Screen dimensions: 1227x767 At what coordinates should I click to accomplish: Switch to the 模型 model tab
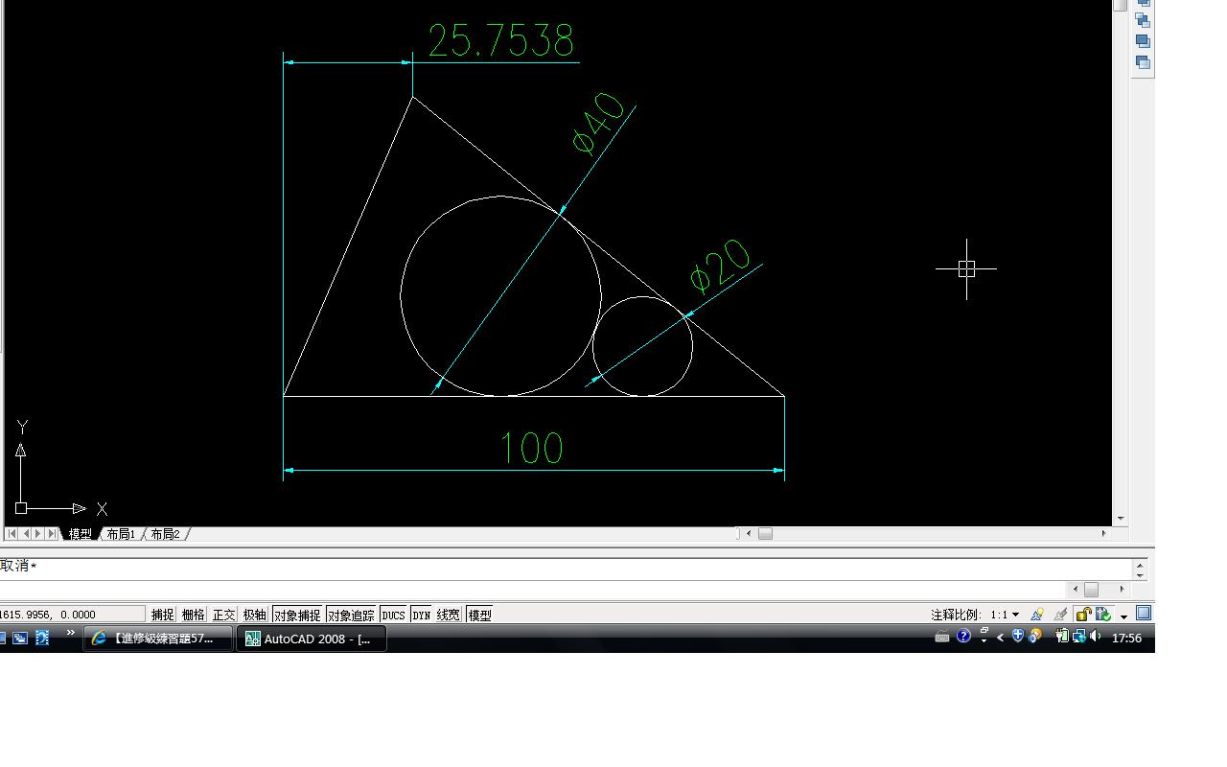click(x=81, y=534)
